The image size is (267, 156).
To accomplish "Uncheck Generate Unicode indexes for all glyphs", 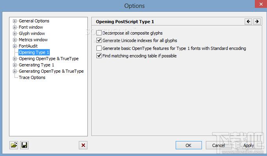I will click(99, 40).
